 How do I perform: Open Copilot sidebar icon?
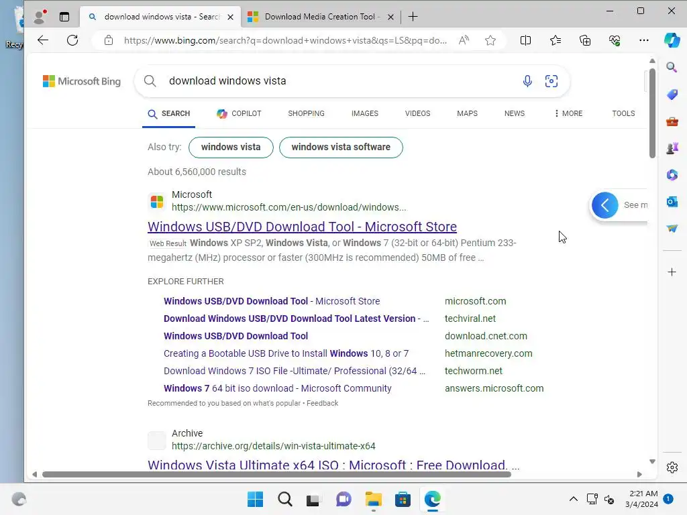(672, 40)
